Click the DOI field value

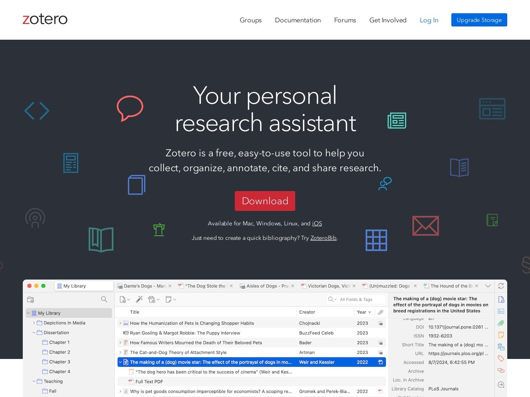(x=458, y=327)
